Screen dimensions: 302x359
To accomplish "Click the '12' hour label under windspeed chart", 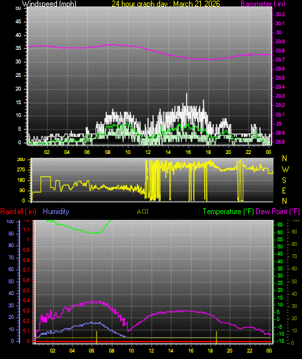I will tap(148, 152).
